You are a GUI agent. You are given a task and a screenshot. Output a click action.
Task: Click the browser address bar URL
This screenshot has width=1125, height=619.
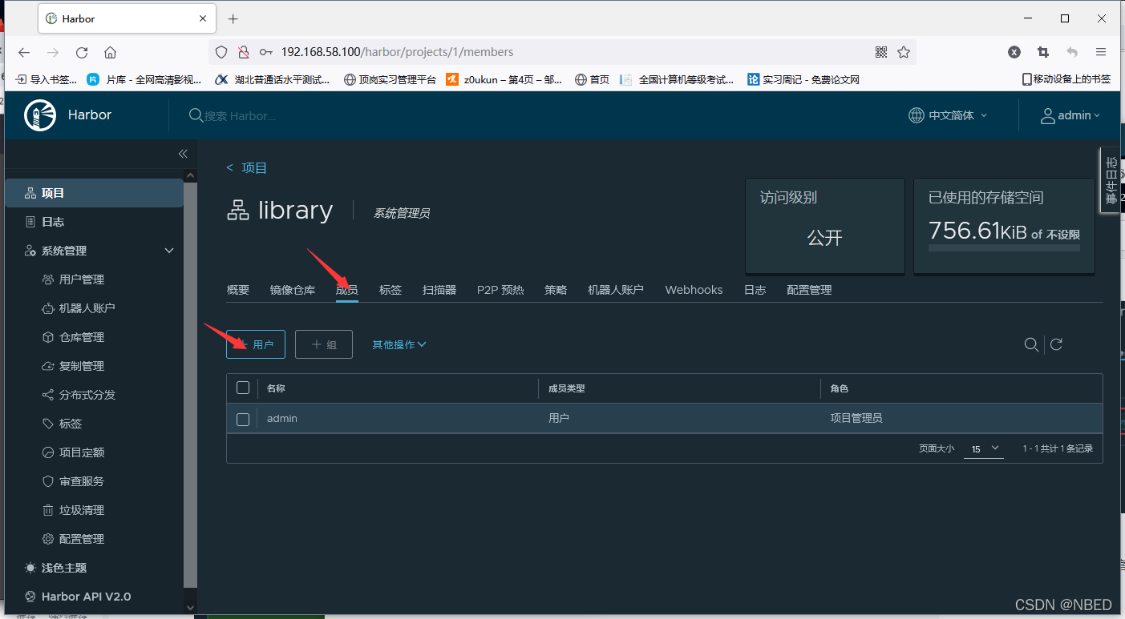pyautogui.click(x=397, y=52)
